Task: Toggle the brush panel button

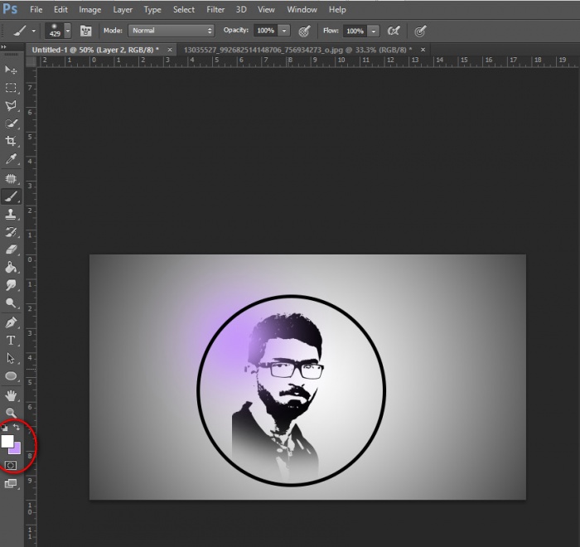Action: click(85, 31)
